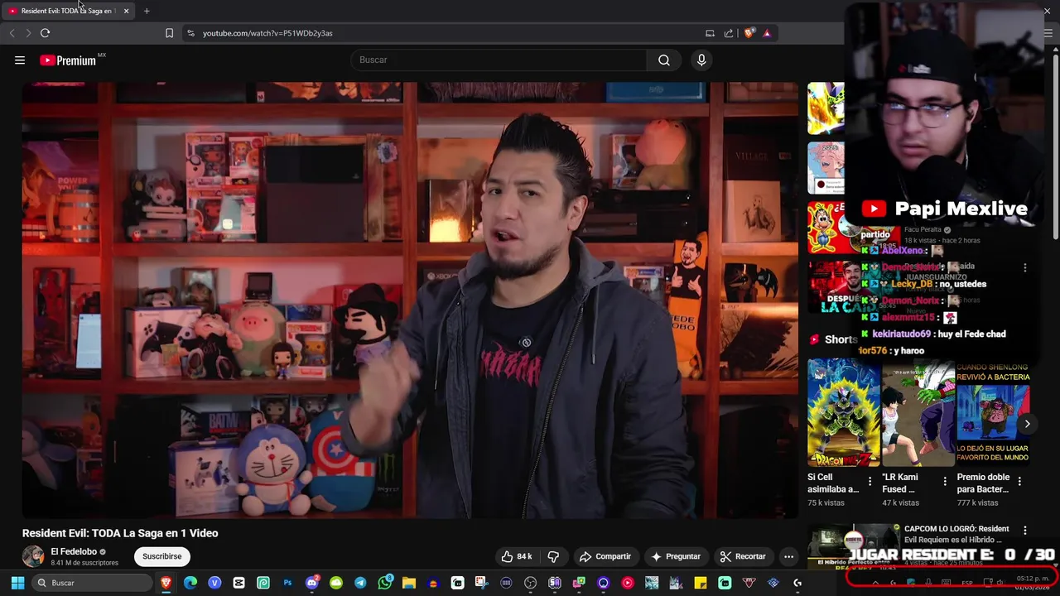
Task: Open the YouTube hamburger guide menu
Action: coord(20,60)
